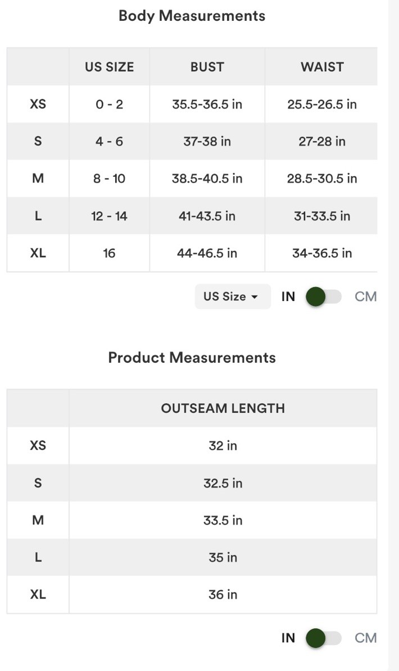
Task: Select CM label under Product Measurements table
Action: pos(366,638)
